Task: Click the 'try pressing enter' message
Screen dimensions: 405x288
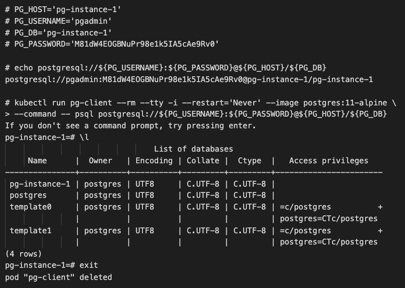Action: click(x=130, y=126)
